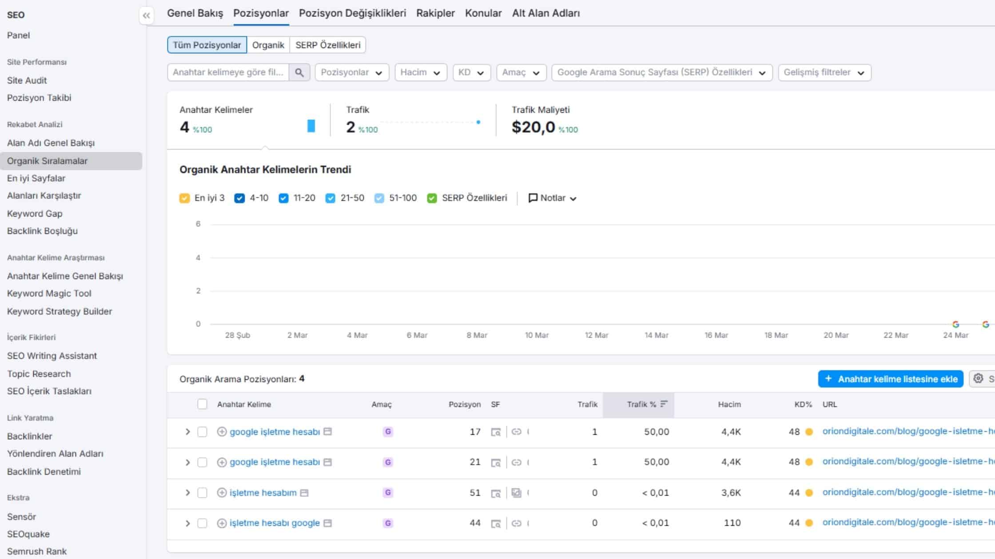Viewport: 995px width, 559px height.
Task: Select the search magnifier in keyword filter
Action: click(299, 72)
